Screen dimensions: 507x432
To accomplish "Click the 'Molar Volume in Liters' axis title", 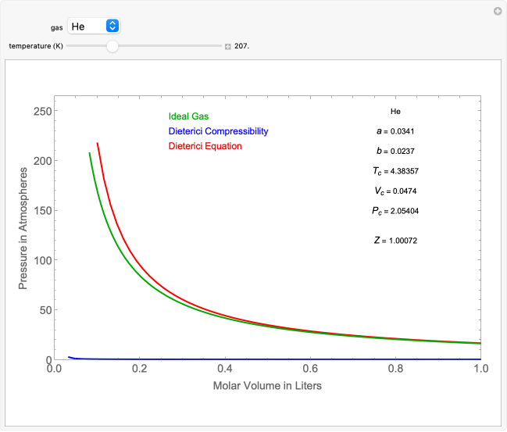I will click(267, 385).
